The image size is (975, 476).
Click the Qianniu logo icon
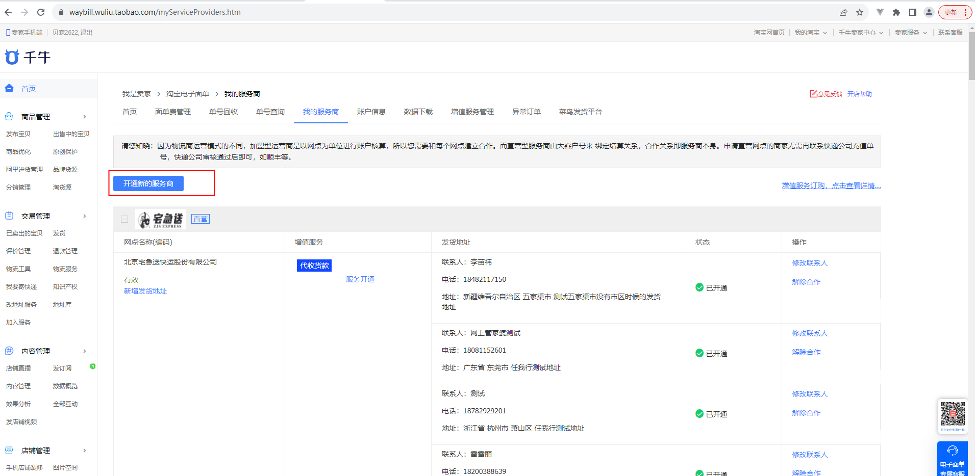[x=12, y=57]
